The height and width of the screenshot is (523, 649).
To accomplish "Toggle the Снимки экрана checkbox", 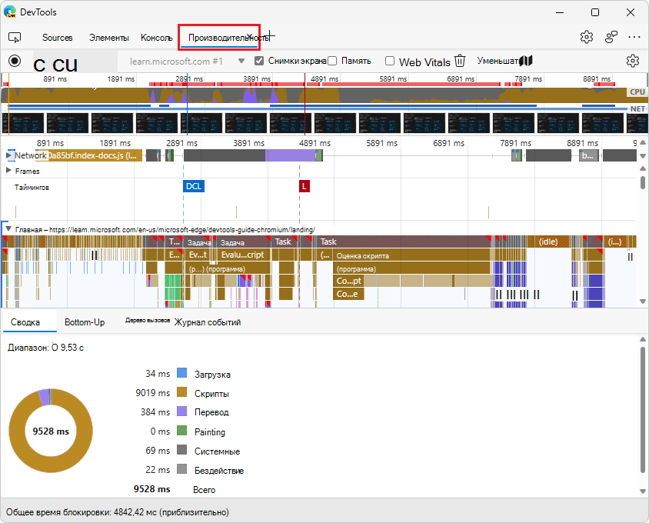I will click(x=259, y=61).
